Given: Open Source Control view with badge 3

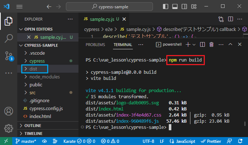Looking at the screenshot, I should (x=9, y=56).
